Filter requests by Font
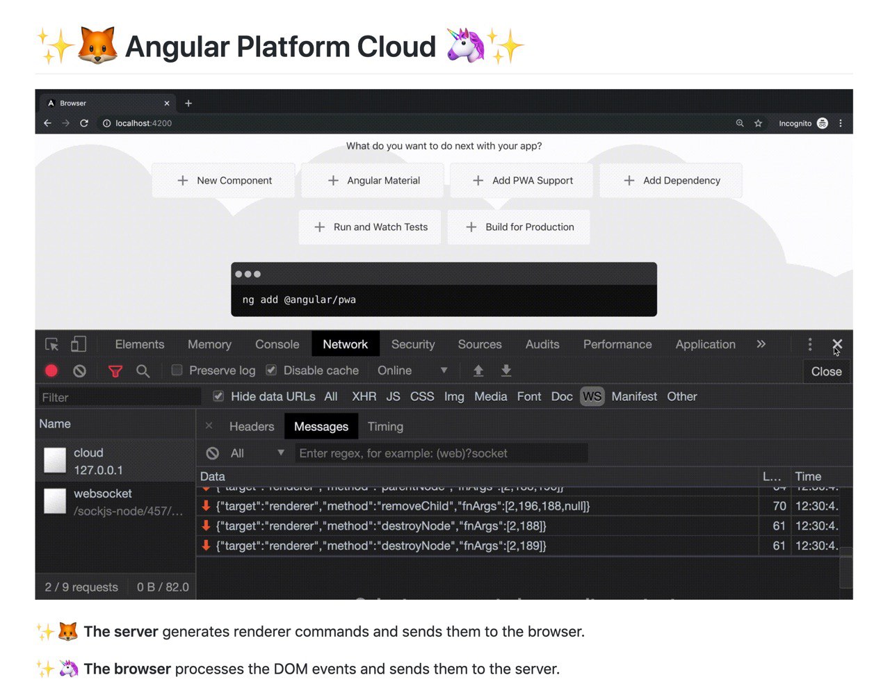The image size is (890, 693). 529,396
